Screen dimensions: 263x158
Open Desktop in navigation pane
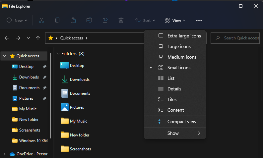pos(26,67)
